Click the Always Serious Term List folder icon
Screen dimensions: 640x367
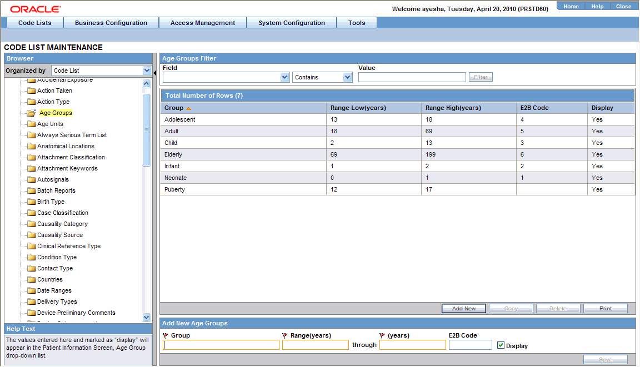[x=32, y=135]
